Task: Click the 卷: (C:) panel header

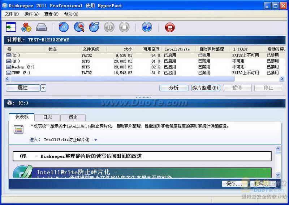Action: (x=144, y=103)
